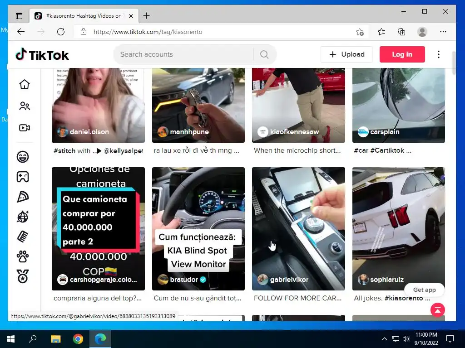The height and width of the screenshot is (348, 465).
Task: Select the gaming controller category icon
Action: click(x=23, y=177)
